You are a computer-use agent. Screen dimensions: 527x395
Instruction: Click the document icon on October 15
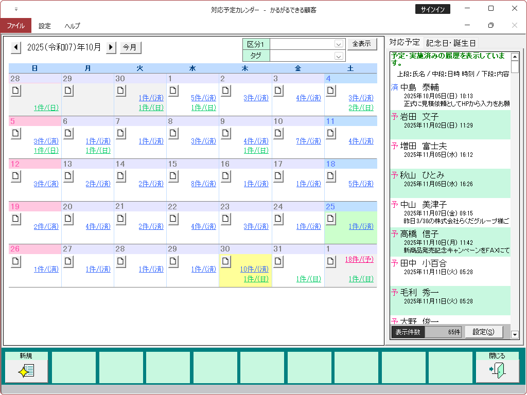coord(173,176)
